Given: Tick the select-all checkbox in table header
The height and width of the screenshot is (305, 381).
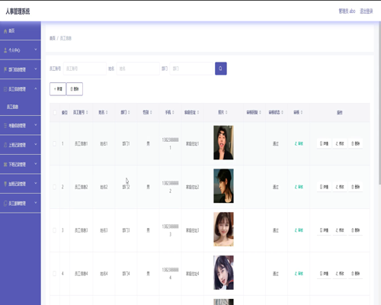Looking at the screenshot, I should tap(55, 112).
